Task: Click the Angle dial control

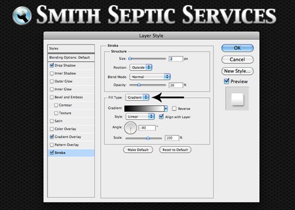Action: tap(131, 128)
